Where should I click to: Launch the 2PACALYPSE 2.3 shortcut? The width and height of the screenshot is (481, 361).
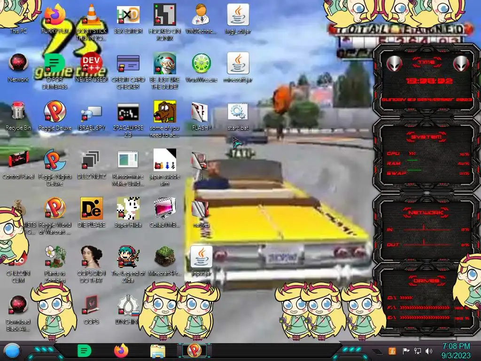128,120
